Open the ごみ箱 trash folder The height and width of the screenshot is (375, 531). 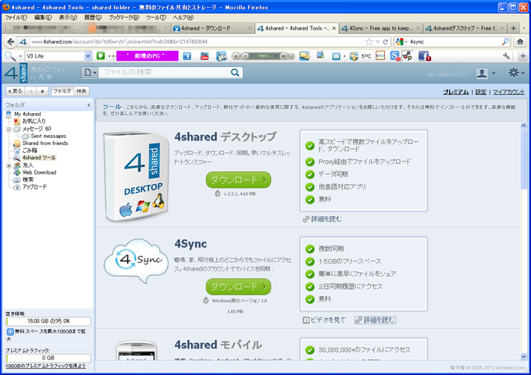click(30, 150)
